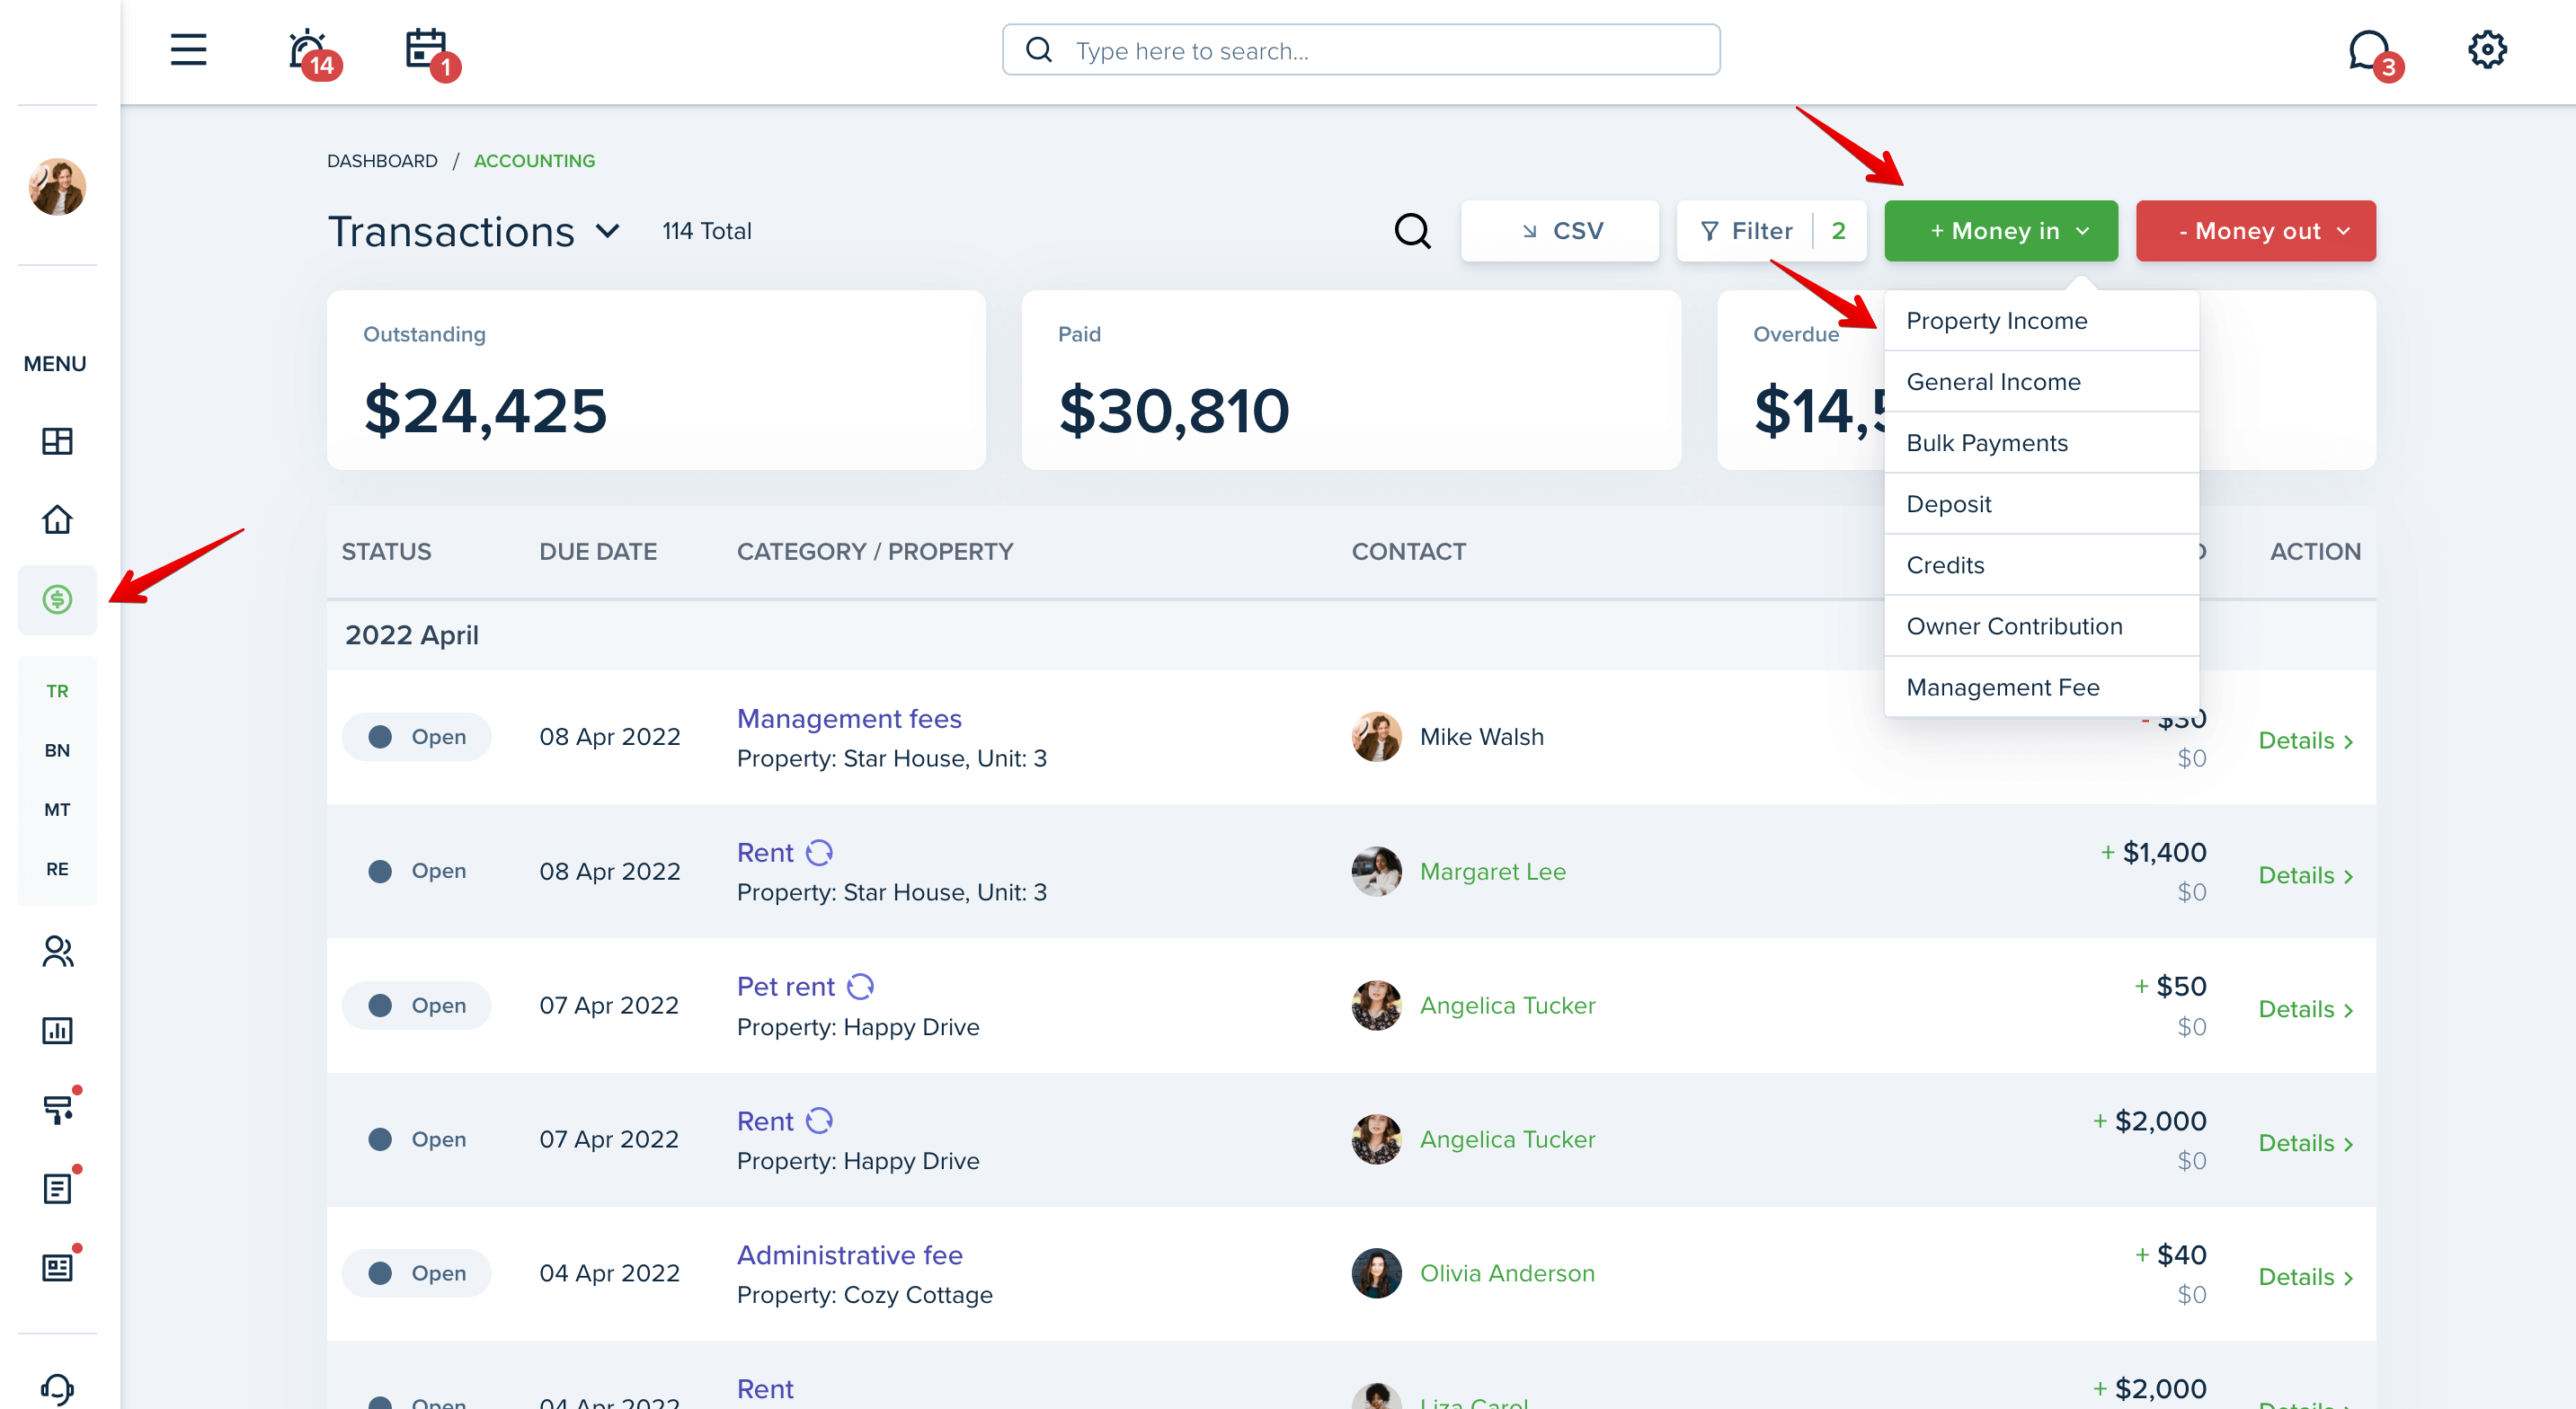Click Open status on Pet rent row
The image size is (2576, 1409).
416,1006
